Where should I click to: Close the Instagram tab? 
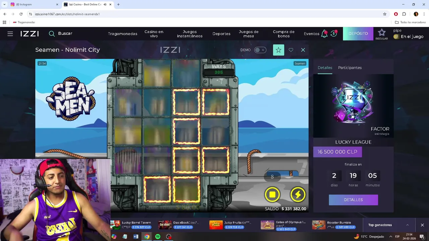(57, 4)
